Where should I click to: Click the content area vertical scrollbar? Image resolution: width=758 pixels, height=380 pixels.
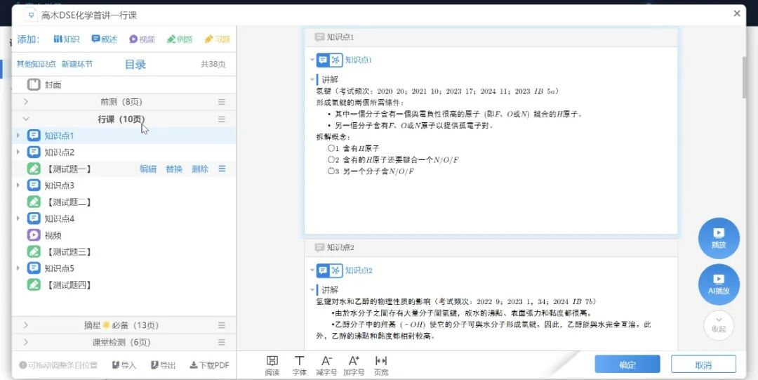(744, 77)
